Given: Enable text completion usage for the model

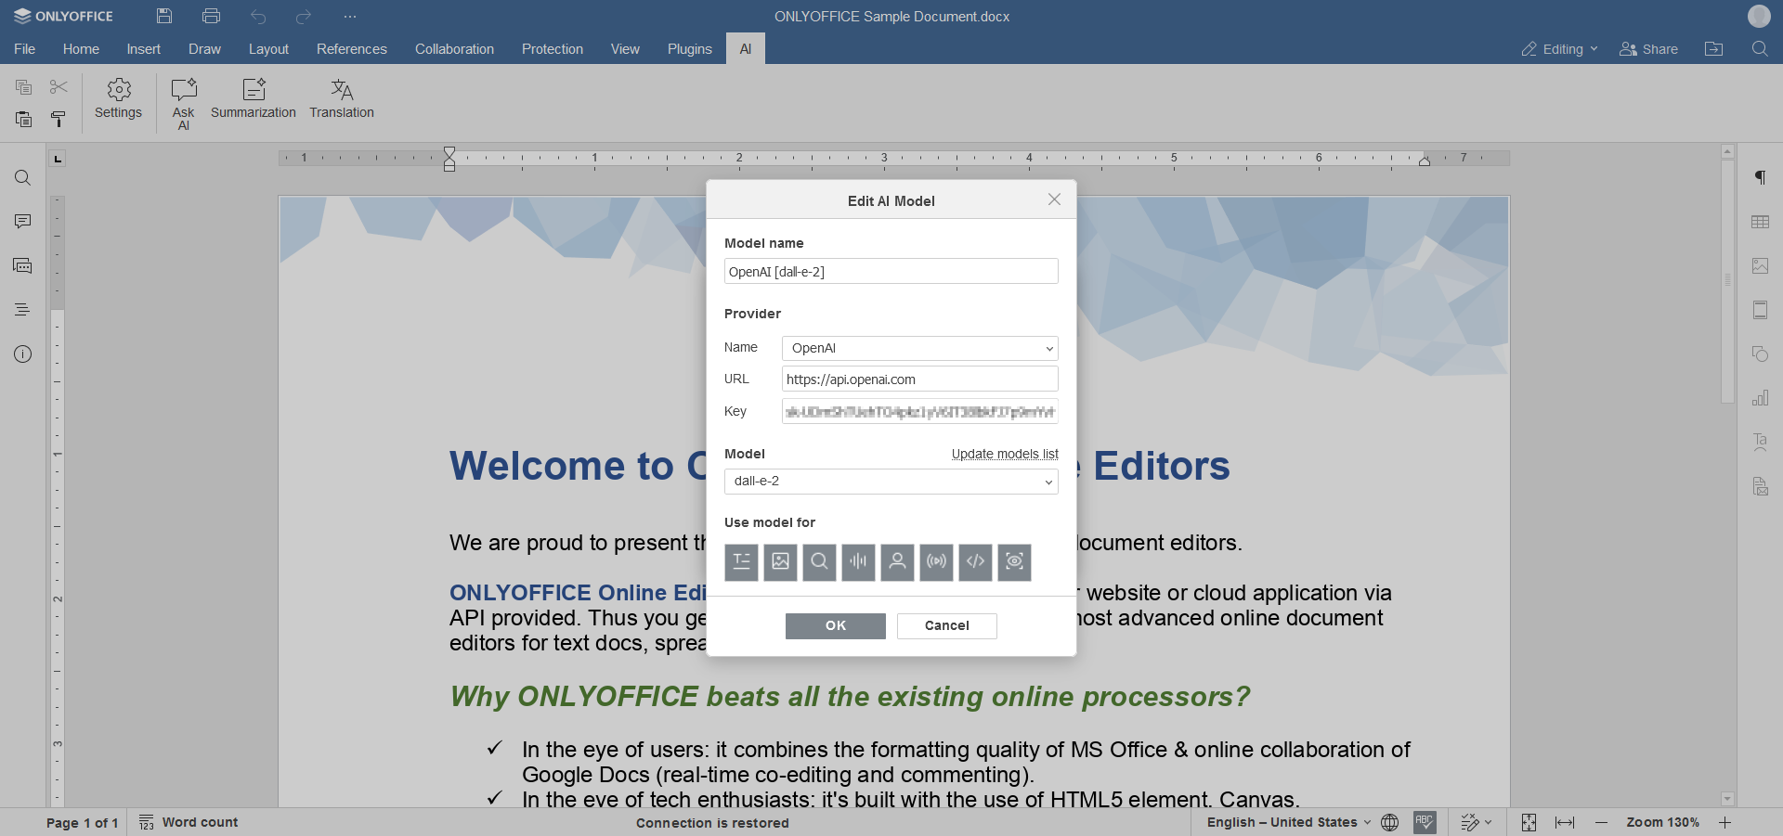Looking at the screenshot, I should coord(740,562).
